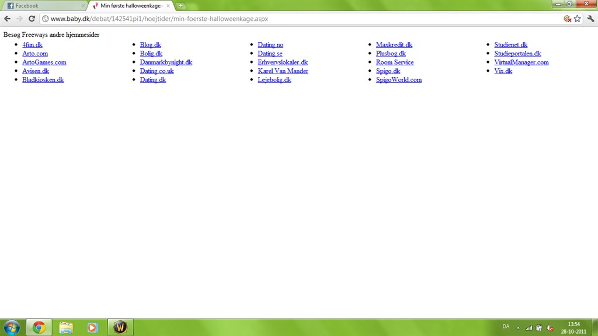Restore down the Chrome window

coord(569,4)
